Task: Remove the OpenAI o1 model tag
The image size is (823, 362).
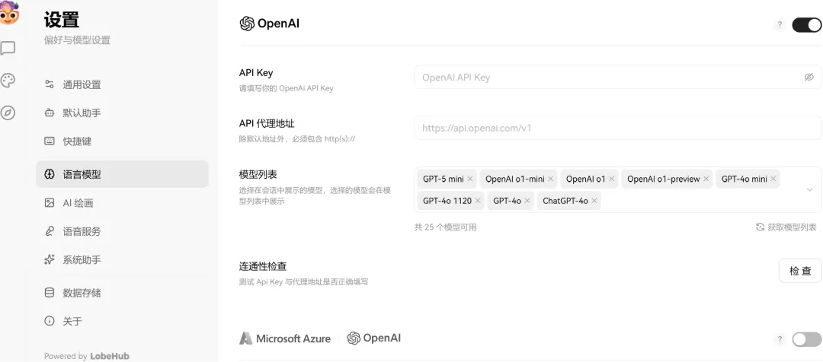Action: click(611, 179)
